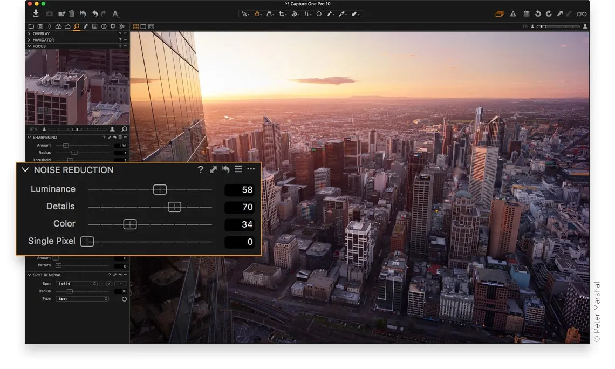Switch to single viewer mode icon
This screenshot has width=615, height=369.
click(143, 26)
